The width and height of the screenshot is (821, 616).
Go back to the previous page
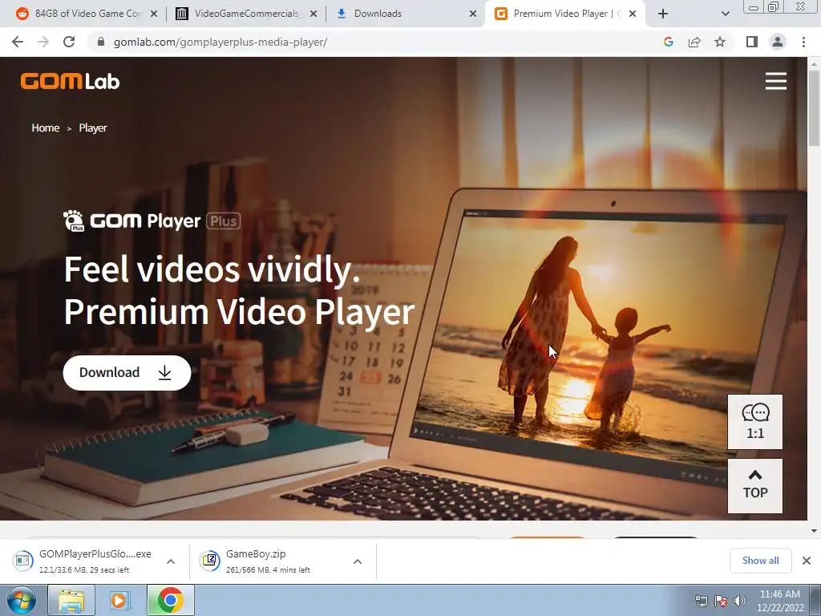pos(18,42)
